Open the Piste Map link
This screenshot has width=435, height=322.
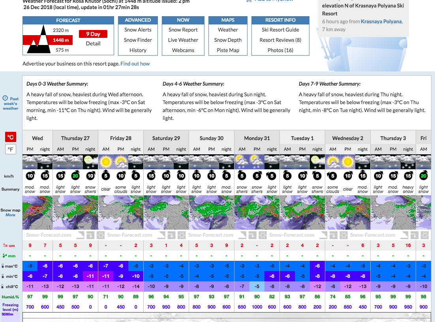click(228, 50)
